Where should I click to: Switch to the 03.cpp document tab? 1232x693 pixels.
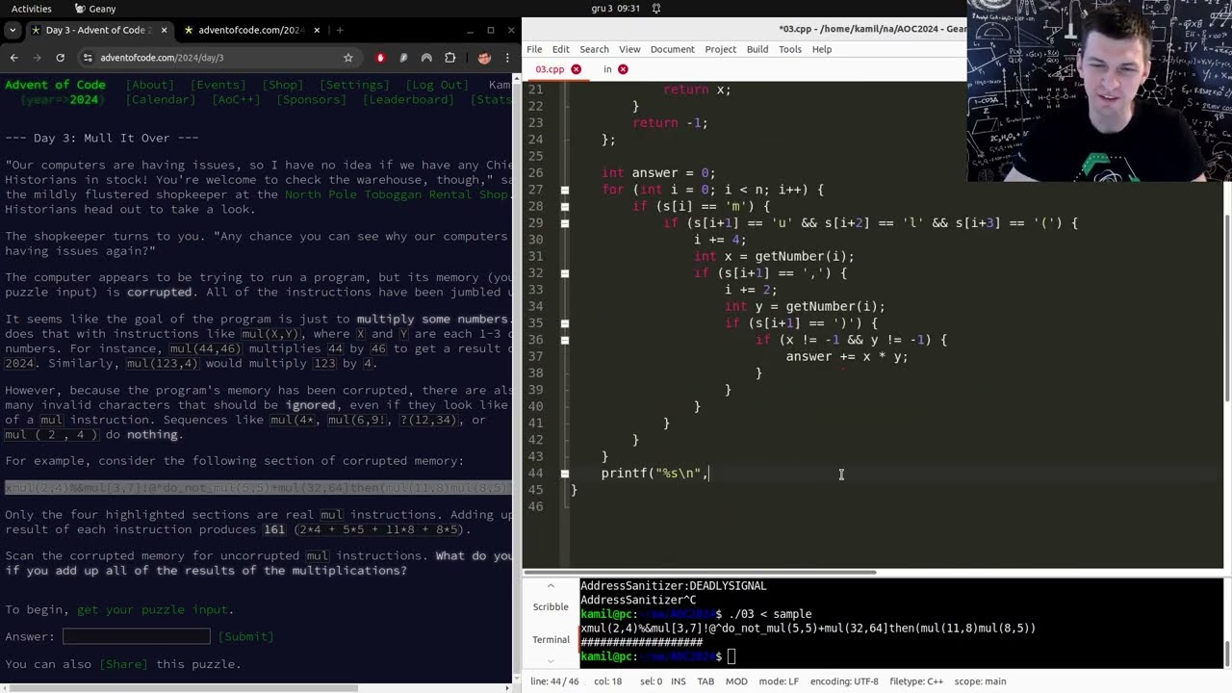click(550, 69)
